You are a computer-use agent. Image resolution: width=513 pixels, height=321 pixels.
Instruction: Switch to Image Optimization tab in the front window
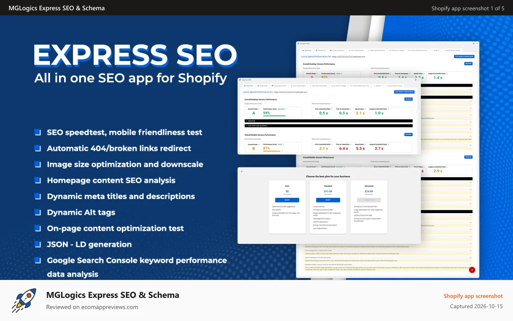279,86
